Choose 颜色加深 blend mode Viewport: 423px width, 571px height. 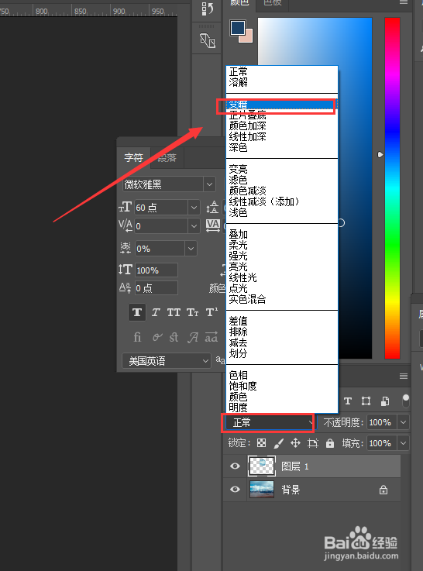[x=282, y=126]
